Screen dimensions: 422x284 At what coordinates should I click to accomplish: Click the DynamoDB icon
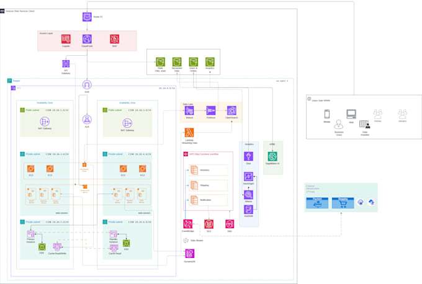(190, 254)
